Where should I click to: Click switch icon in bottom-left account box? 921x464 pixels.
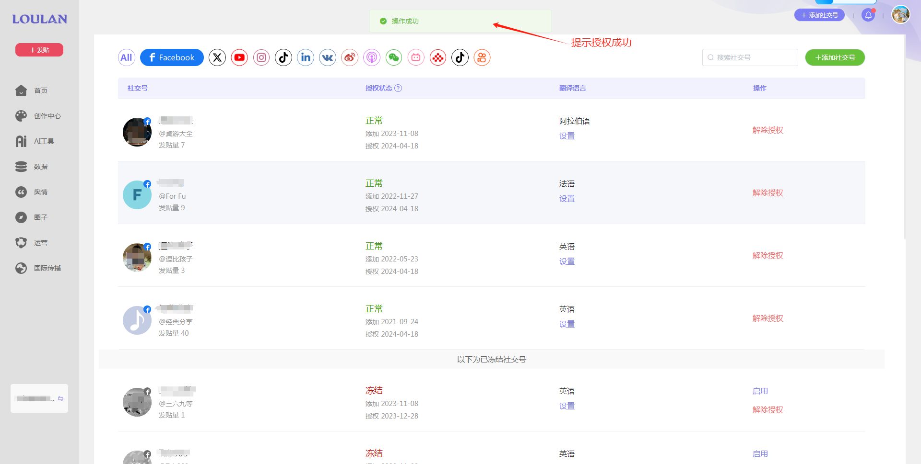pyautogui.click(x=60, y=398)
